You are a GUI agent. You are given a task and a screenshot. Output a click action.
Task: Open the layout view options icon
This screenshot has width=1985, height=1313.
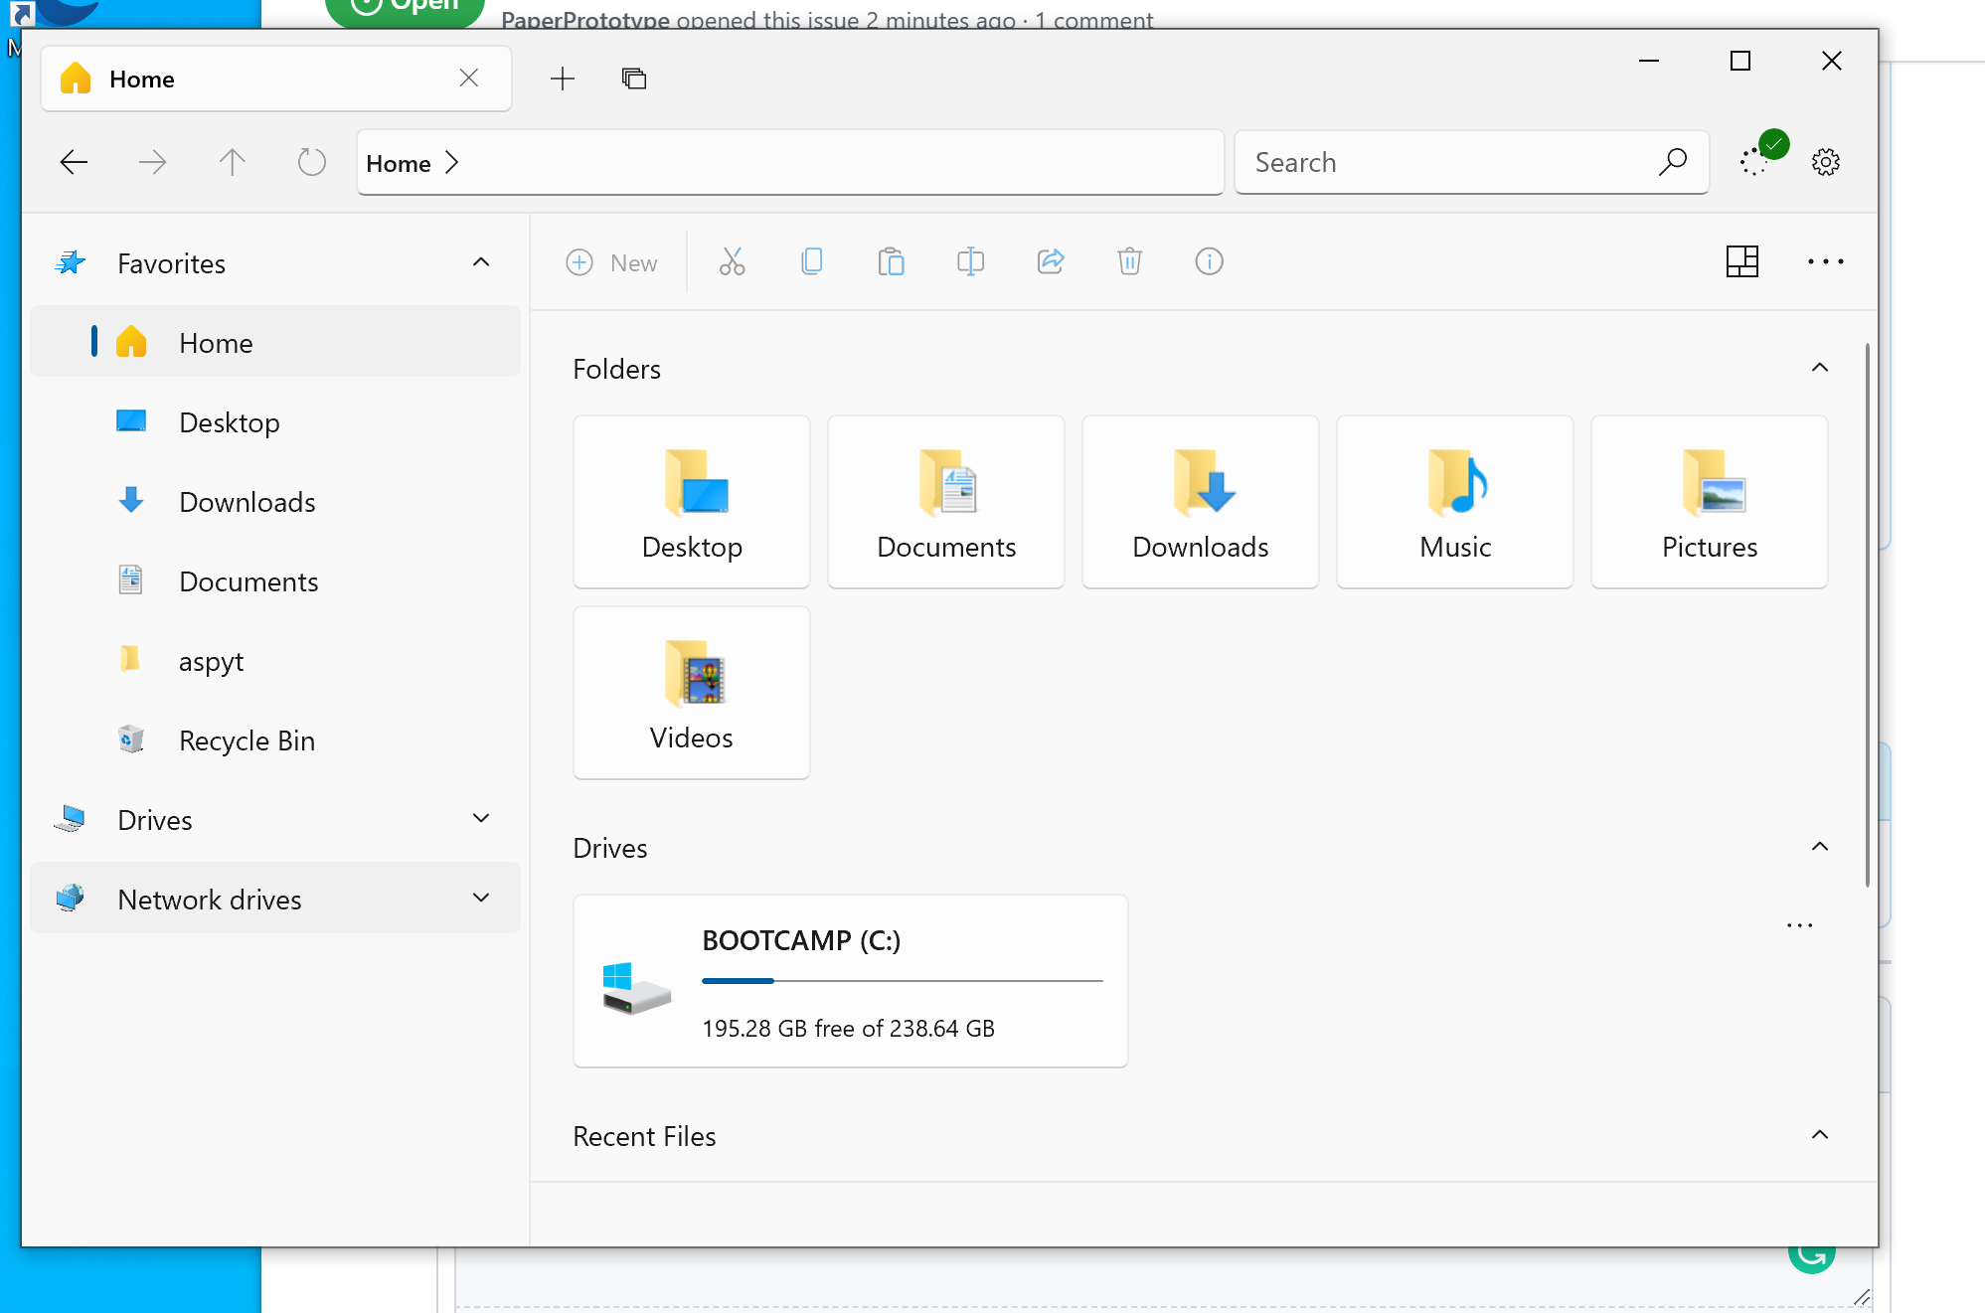point(1742,261)
